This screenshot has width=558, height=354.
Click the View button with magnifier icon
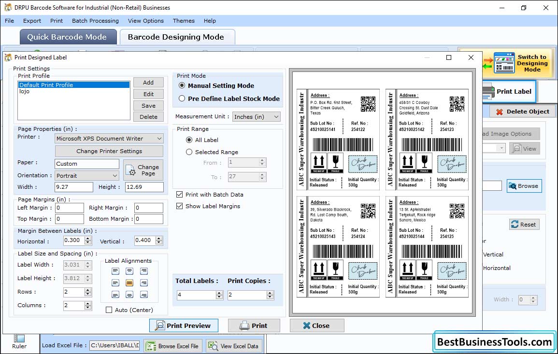[x=524, y=149]
